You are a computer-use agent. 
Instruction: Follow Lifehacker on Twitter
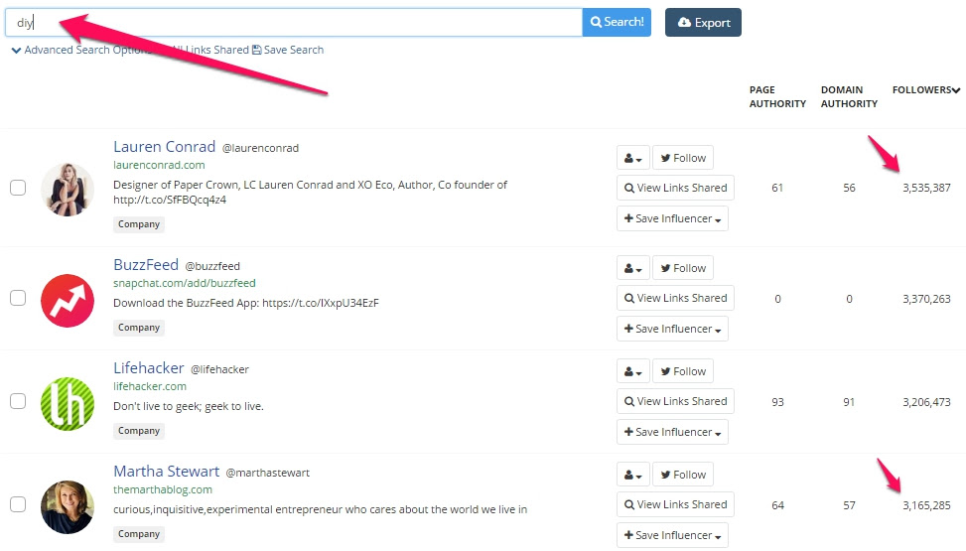pyautogui.click(x=683, y=371)
